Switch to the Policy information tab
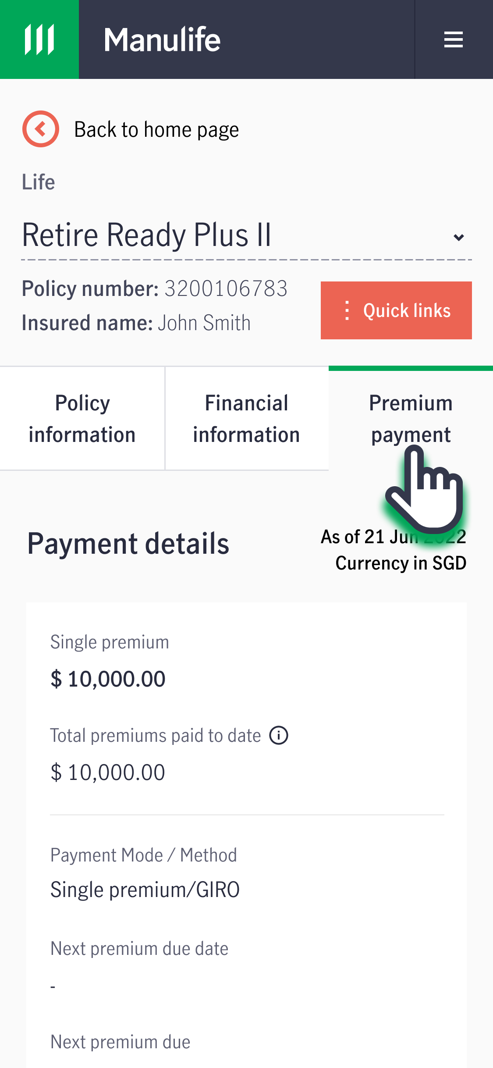 point(82,419)
